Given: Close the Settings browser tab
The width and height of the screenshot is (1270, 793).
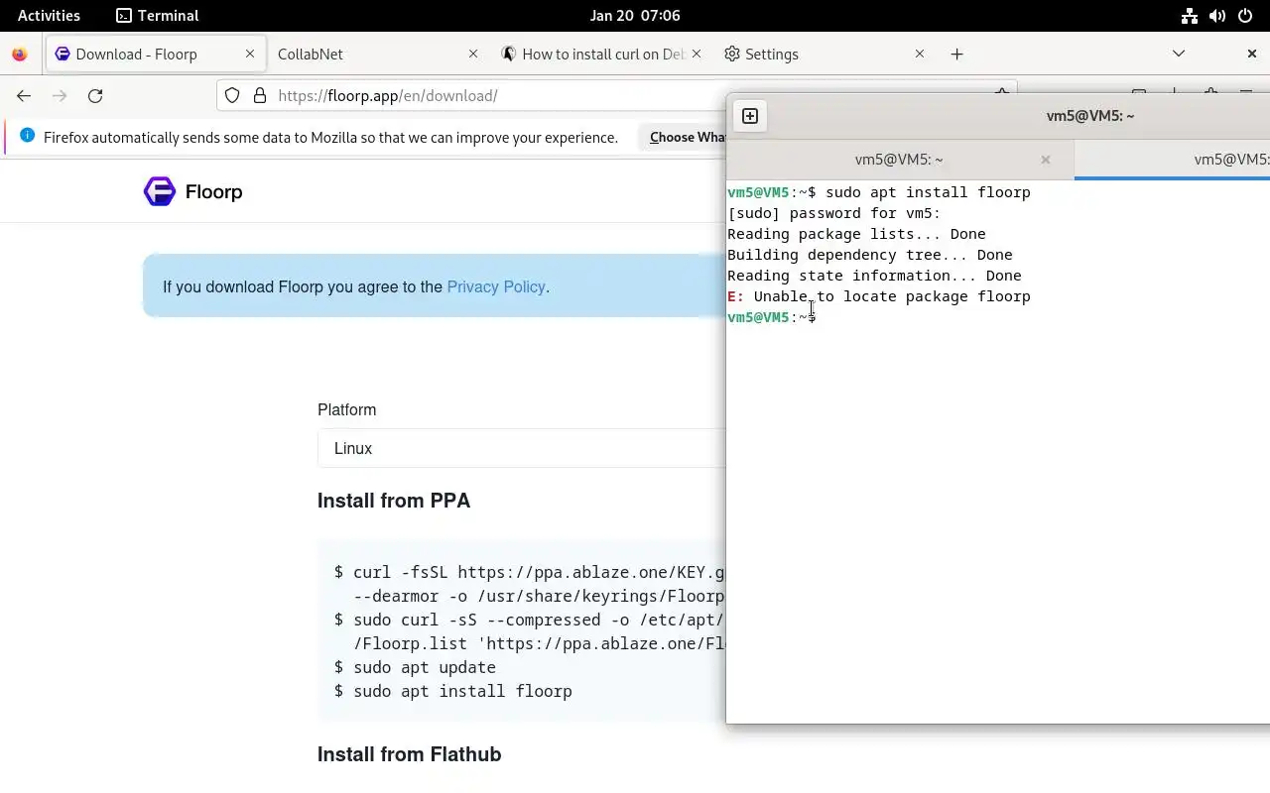Looking at the screenshot, I should (920, 54).
